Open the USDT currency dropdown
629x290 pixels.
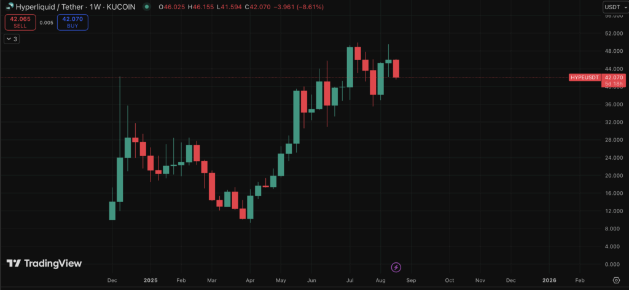pyautogui.click(x=615, y=7)
